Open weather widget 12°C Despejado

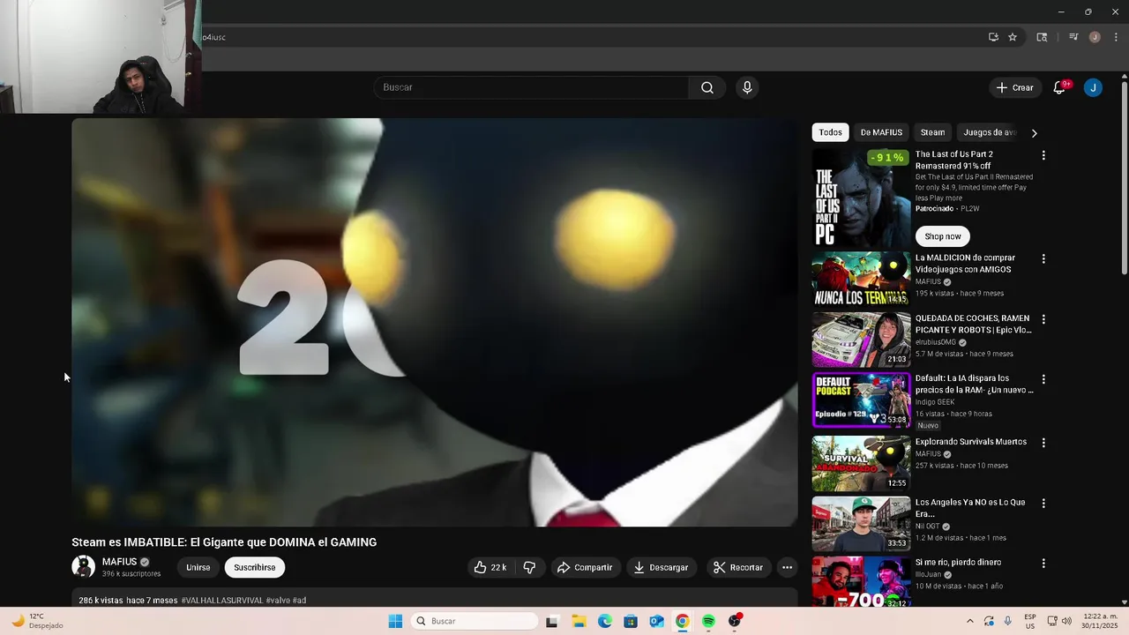pos(37,621)
